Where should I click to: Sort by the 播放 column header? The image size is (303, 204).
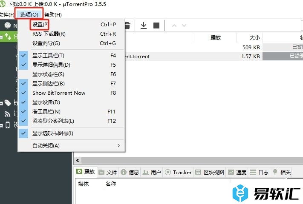[x=216, y=37]
